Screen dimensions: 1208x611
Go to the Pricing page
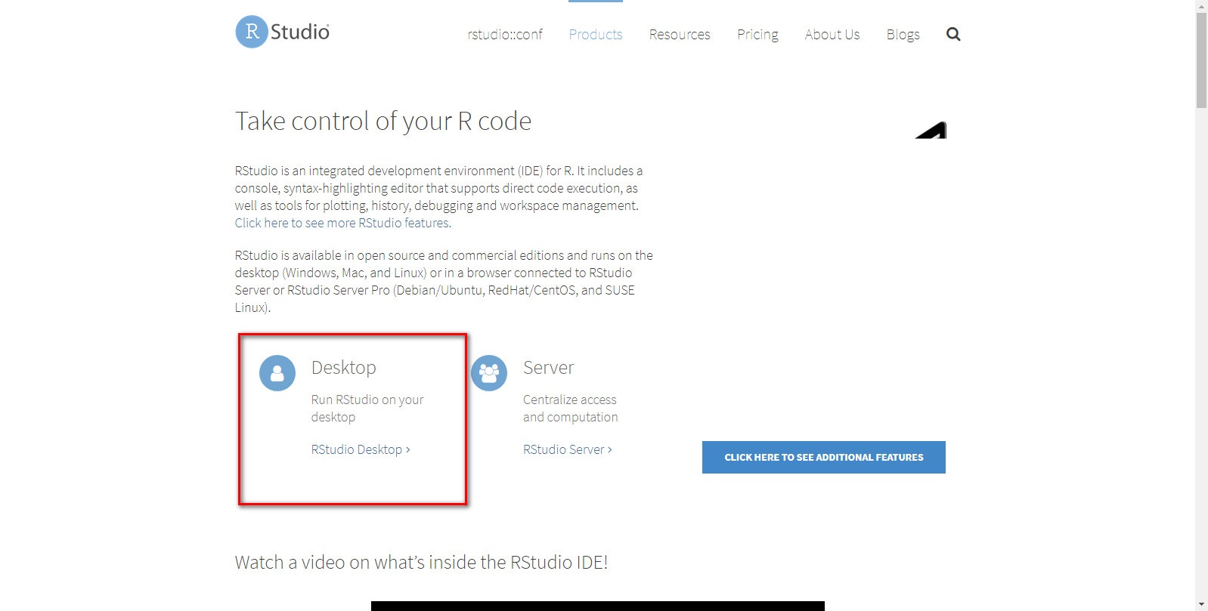tap(757, 34)
